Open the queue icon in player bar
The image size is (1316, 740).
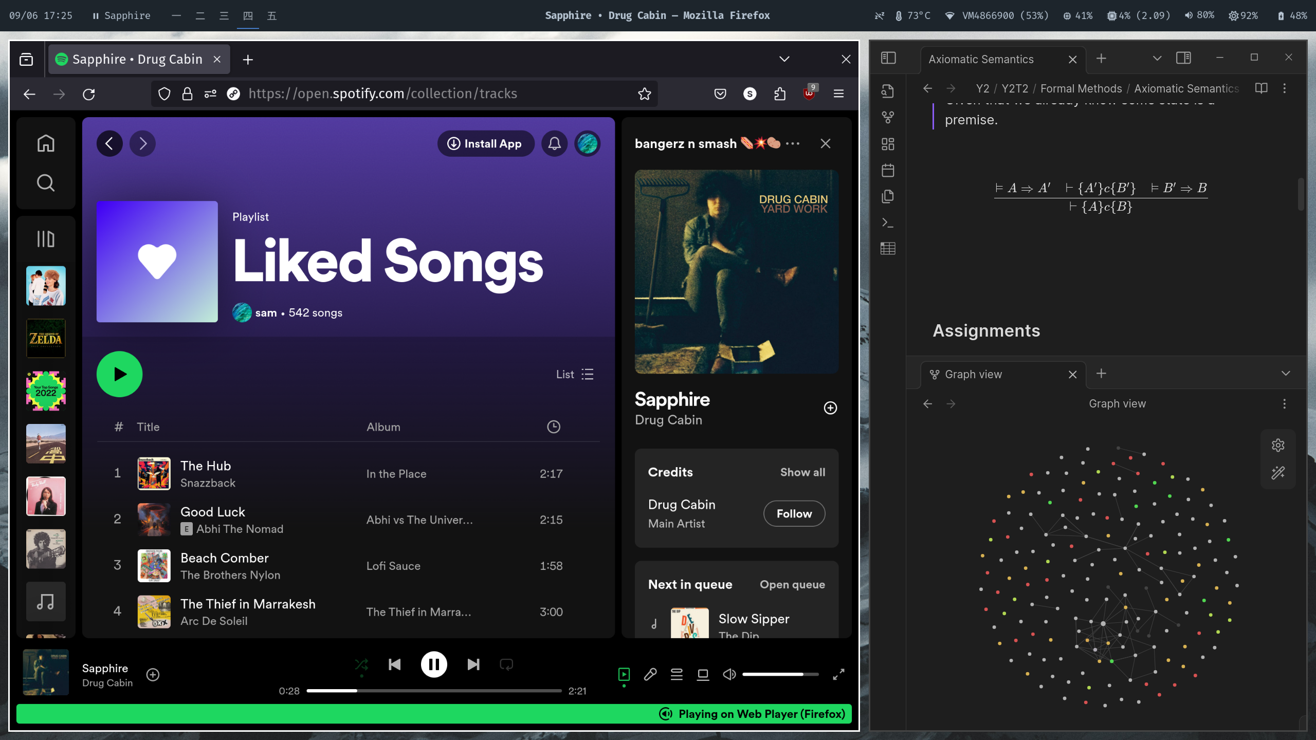pos(677,674)
